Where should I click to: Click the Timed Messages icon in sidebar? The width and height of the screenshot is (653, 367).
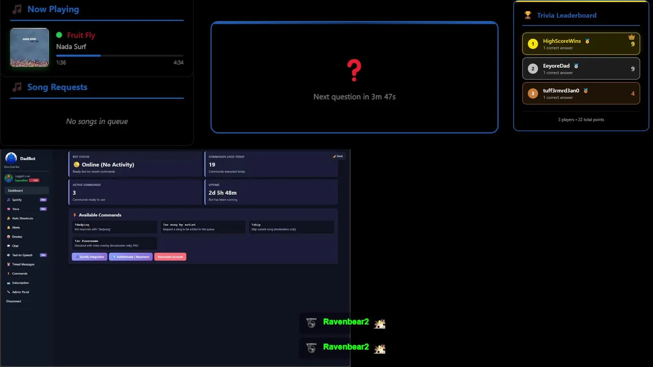(x=8, y=265)
